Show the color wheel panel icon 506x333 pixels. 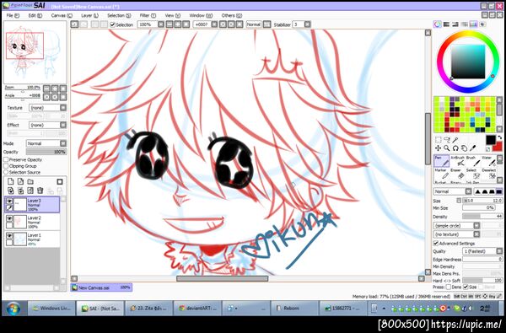[x=437, y=24]
